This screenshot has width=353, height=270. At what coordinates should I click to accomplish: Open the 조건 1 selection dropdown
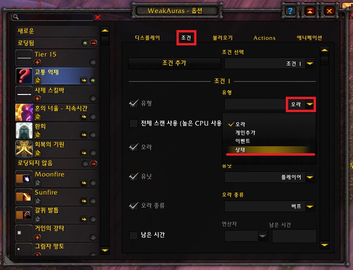[x=310, y=63]
